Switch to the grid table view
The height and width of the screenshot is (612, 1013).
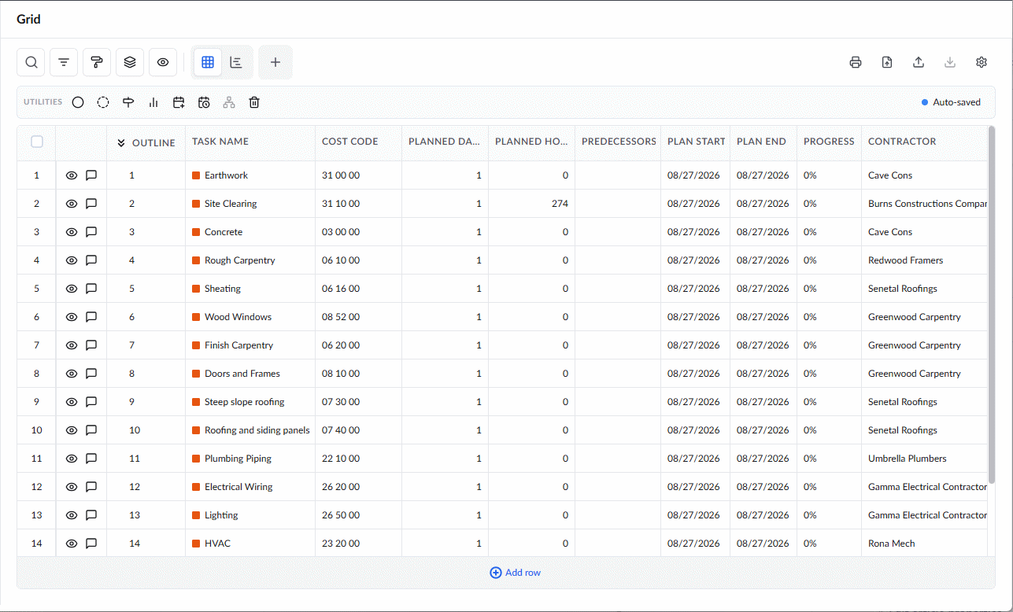coord(208,62)
